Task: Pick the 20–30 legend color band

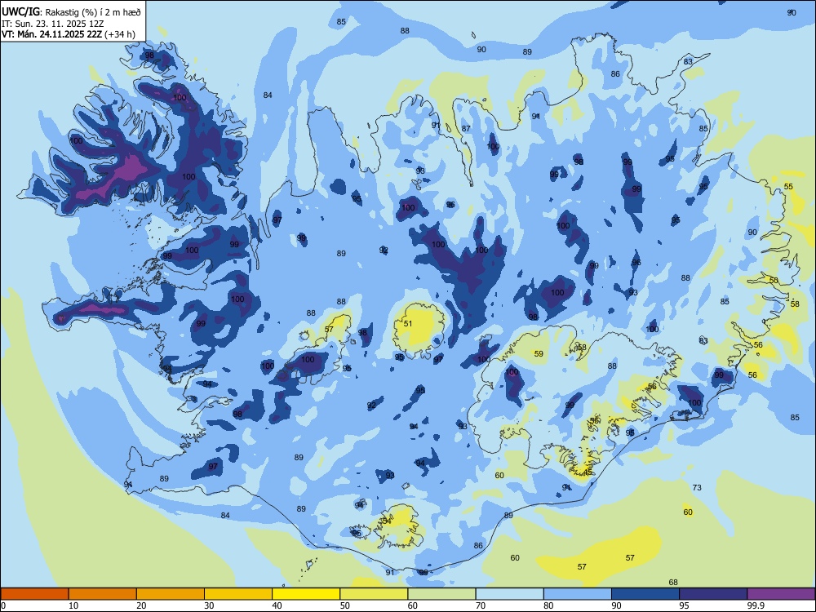Action: 171,594
